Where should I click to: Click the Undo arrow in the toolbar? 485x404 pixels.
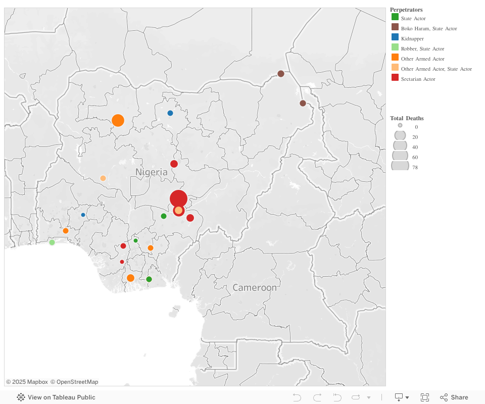296,397
